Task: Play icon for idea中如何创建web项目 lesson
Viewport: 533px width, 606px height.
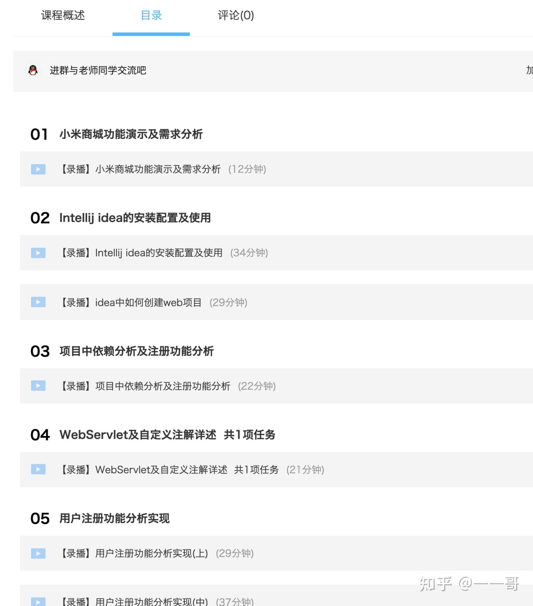Action: tap(38, 302)
